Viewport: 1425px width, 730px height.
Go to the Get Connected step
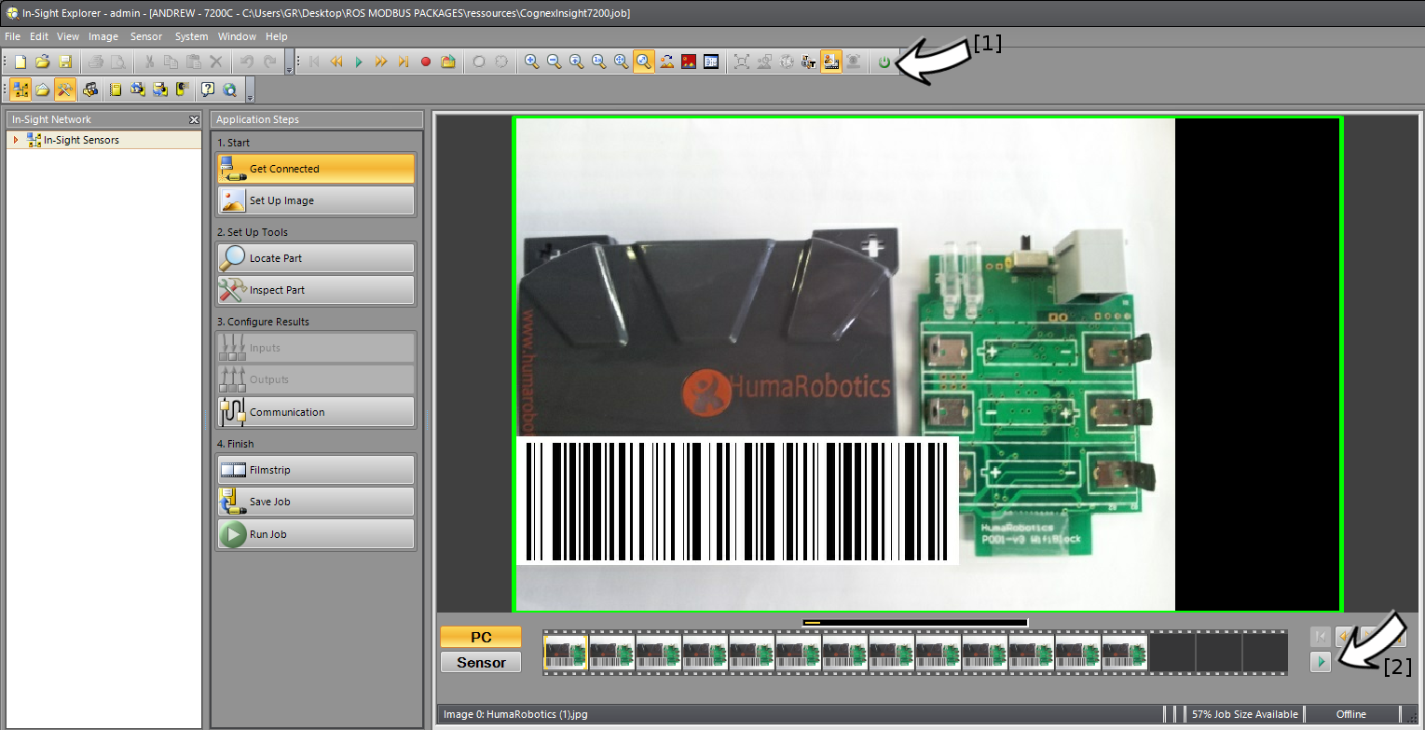pos(316,169)
